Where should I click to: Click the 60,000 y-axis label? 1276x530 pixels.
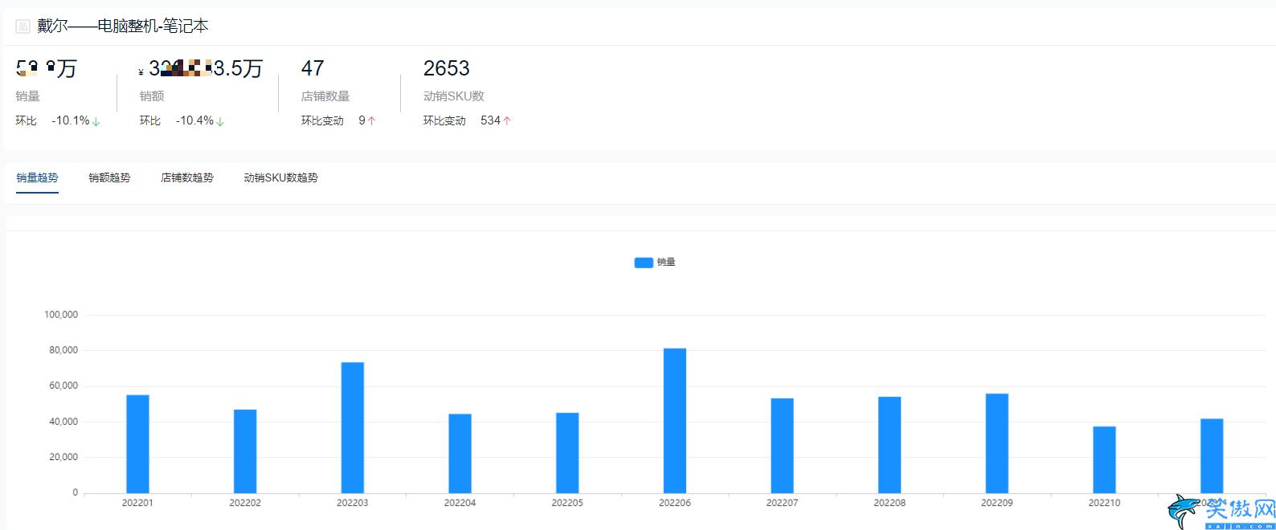click(x=63, y=386)
